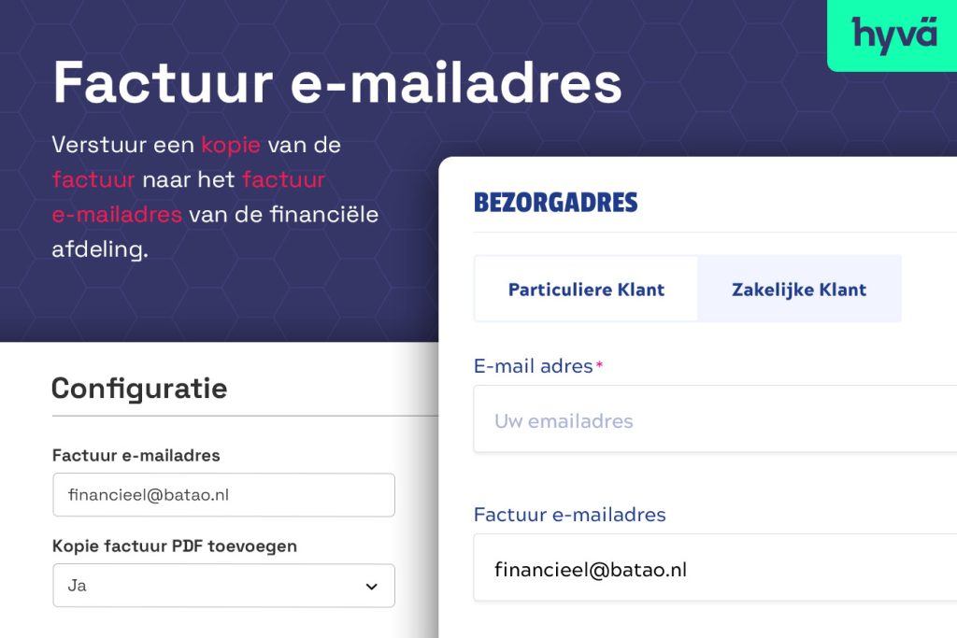
Task: Focus the "Uw emailadres" input field
Action: (x=715, y=420)
